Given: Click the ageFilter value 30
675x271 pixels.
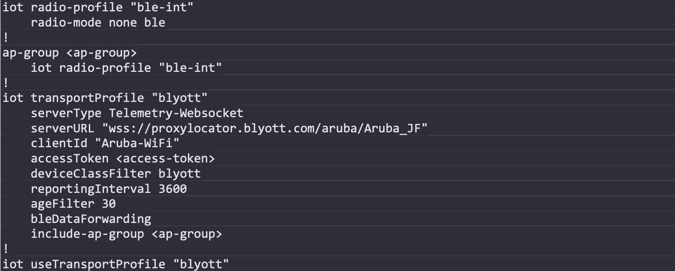Looking at the screenshot, I should coord(109,203).
